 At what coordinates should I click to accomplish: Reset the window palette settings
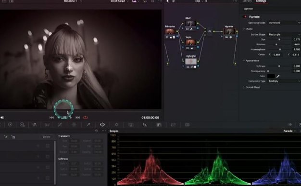[x=96, y=131]
